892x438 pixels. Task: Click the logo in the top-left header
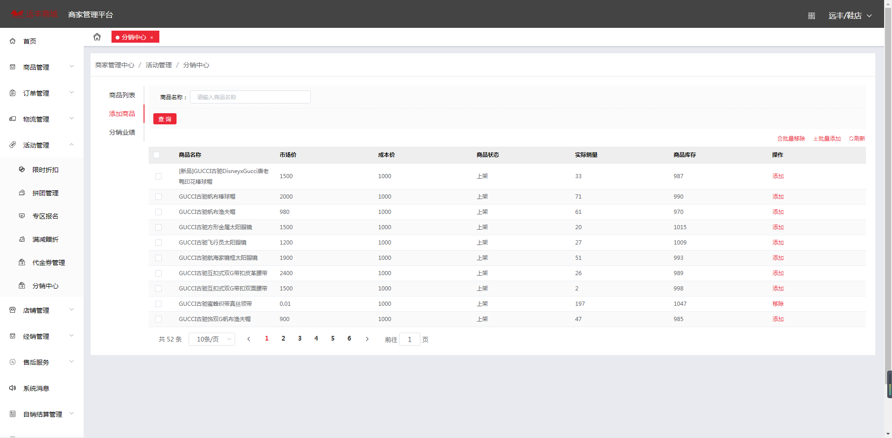(x=35, y=14)
